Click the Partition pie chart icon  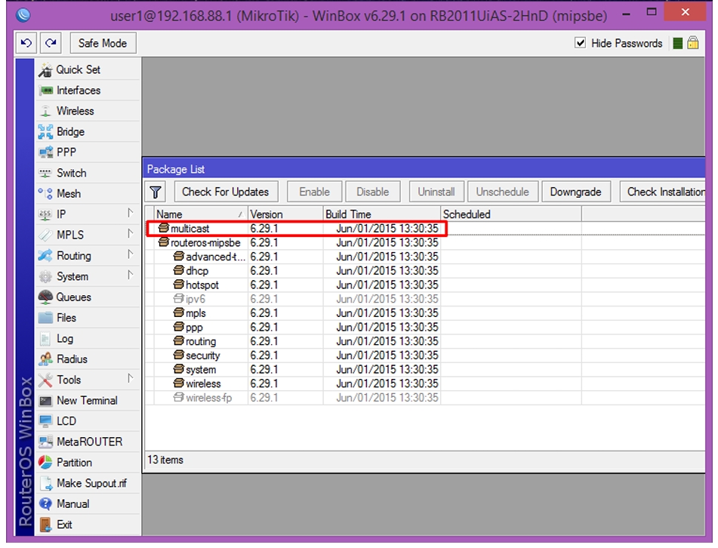pos(45,463)
